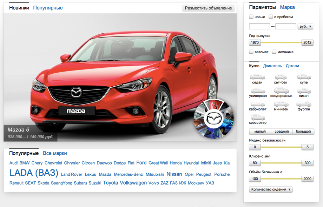The height and width of the screenshot is (207, 323).
Task: Select the хетчбек body type icon
Action: coord(281,77)
